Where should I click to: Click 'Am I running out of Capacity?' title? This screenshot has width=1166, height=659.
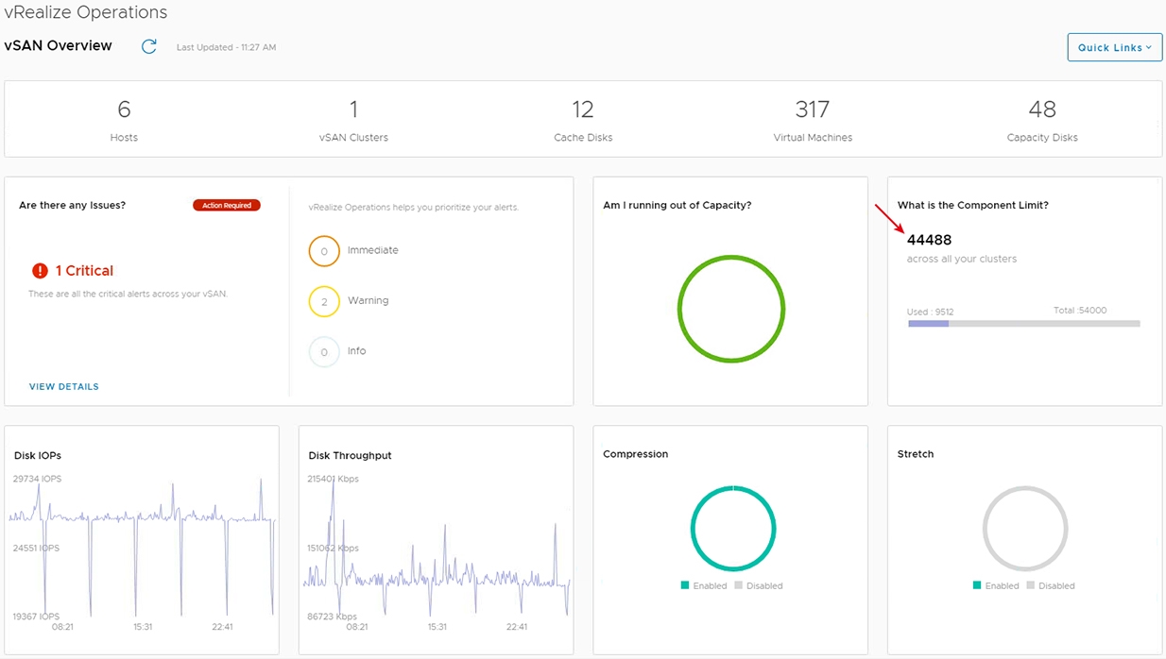[677, 205]
